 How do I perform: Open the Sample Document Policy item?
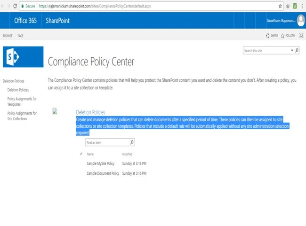pyautogui.click(x=103, y=173)
